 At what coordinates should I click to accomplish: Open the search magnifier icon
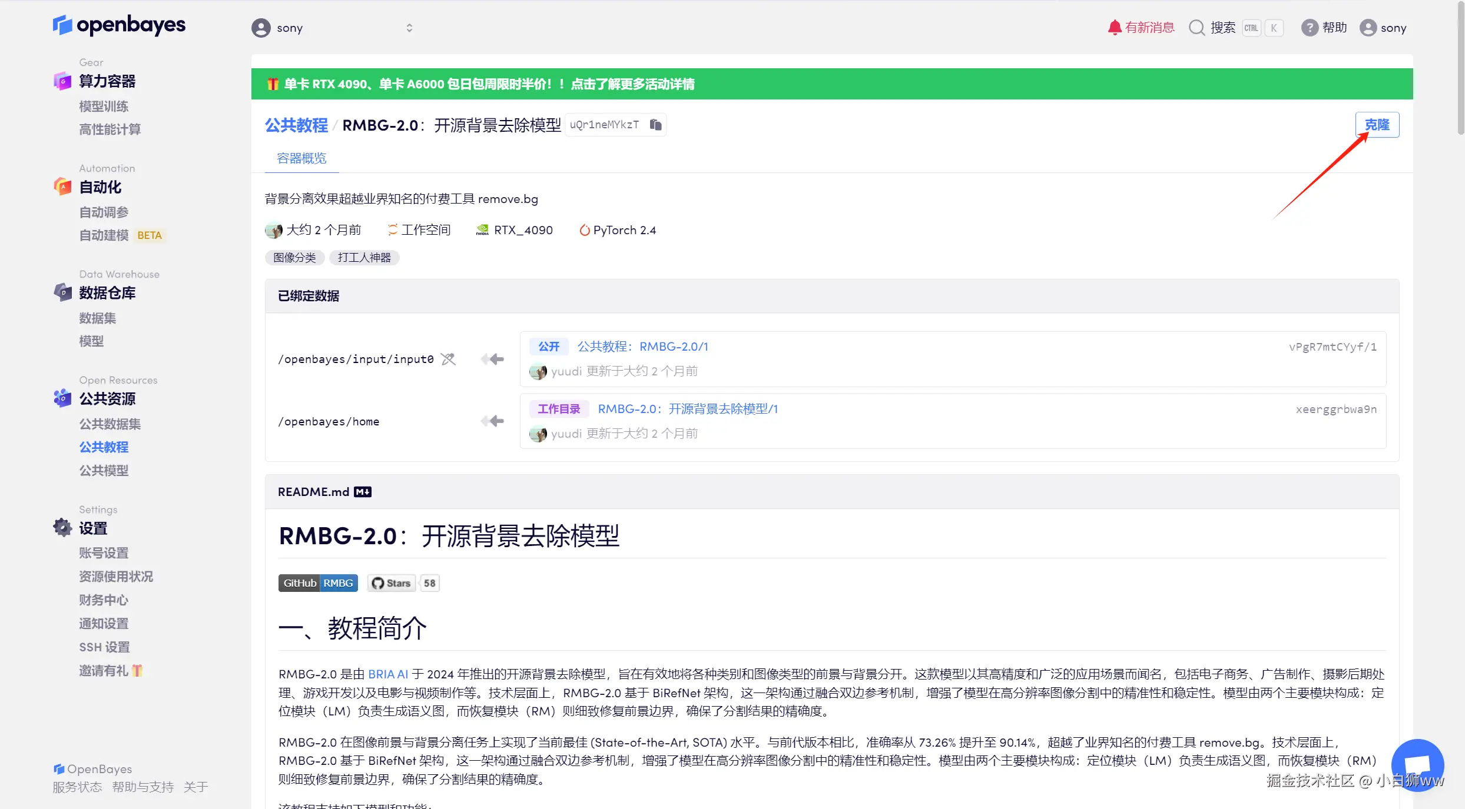click(1196, 28)
